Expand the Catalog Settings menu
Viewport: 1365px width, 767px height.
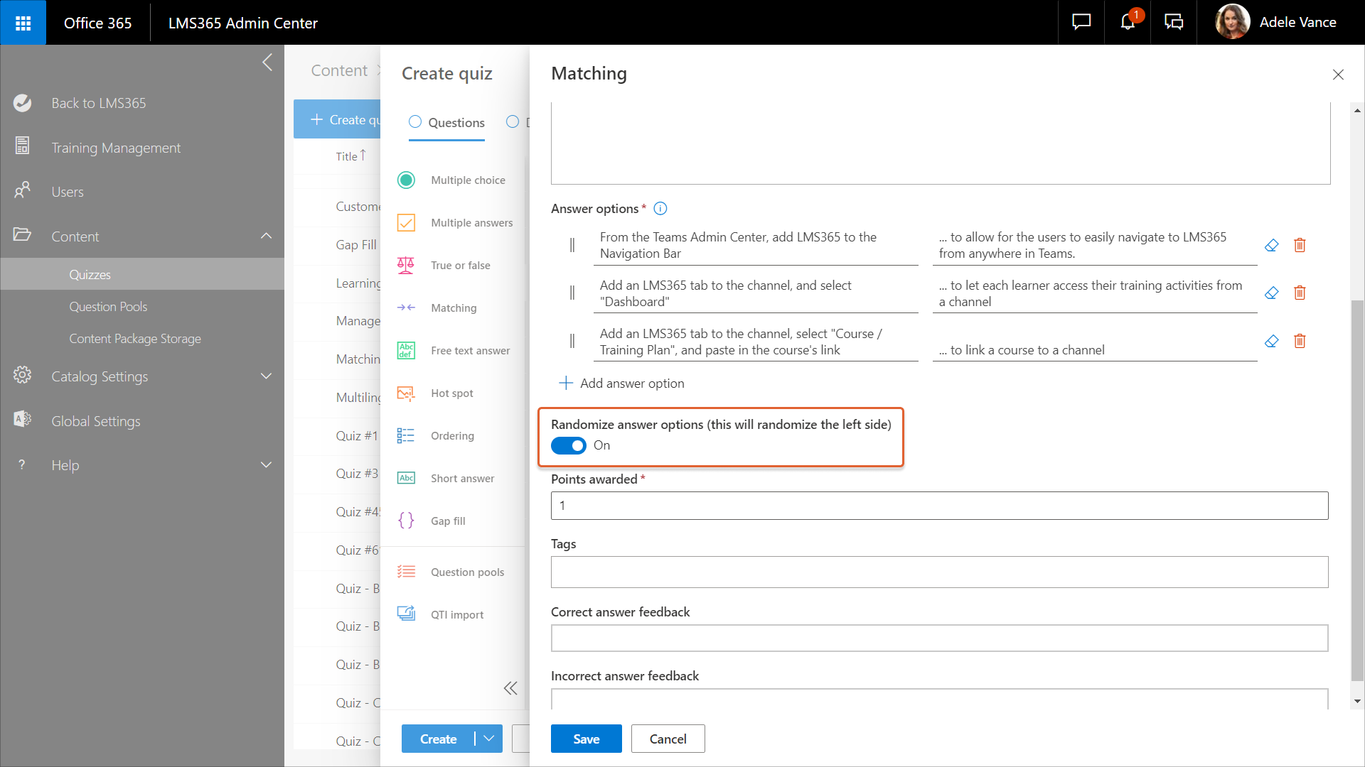[266, 376]
